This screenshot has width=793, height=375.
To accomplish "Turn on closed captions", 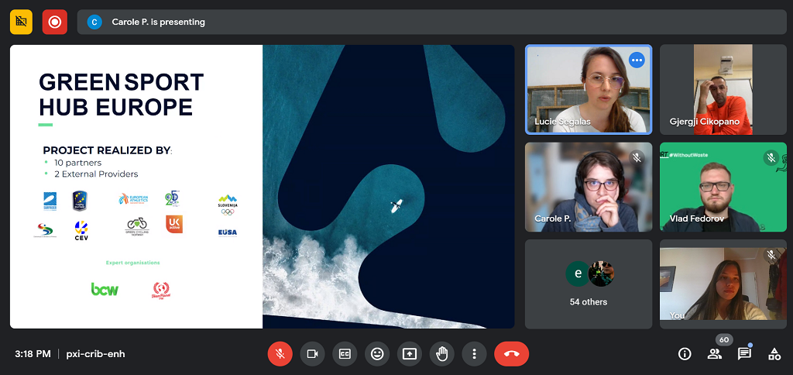I will 345,354.
